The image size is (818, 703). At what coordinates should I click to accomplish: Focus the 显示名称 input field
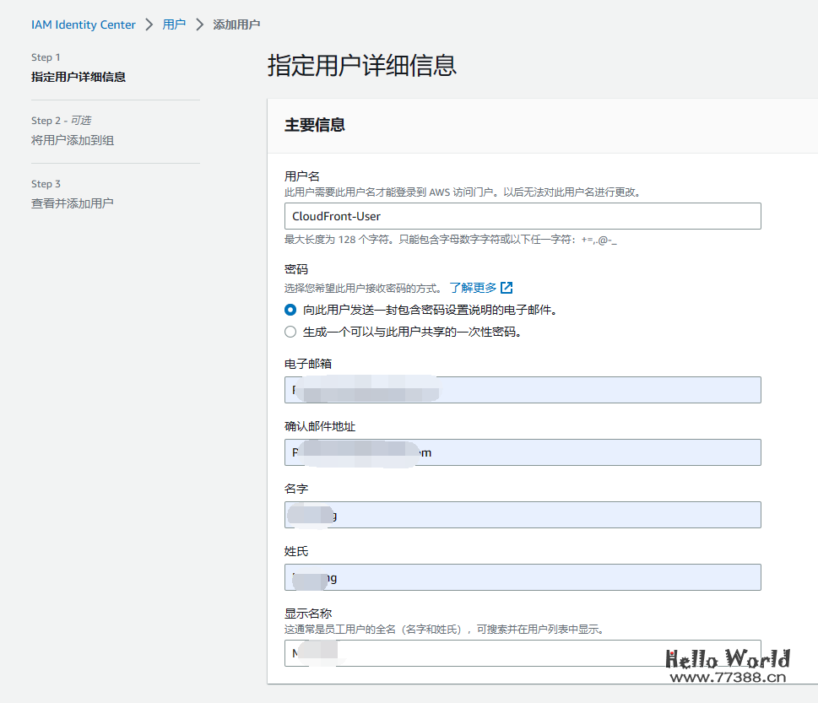coord(522,653)
